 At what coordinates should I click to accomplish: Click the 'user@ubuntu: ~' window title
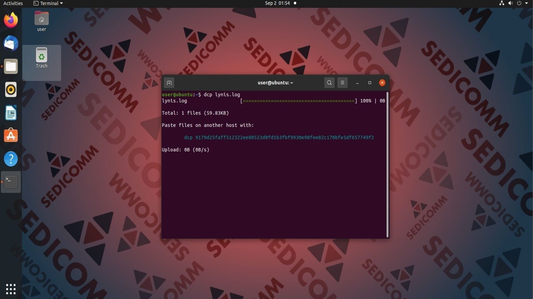click(275, 83)
